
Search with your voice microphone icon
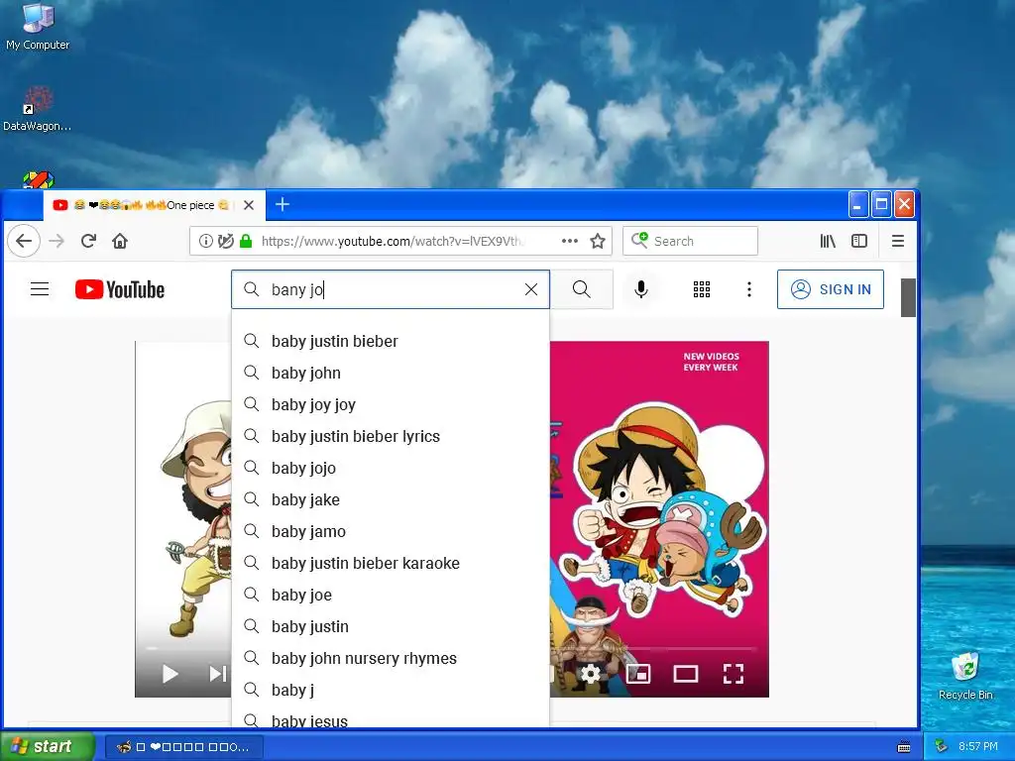pos(641,289)
